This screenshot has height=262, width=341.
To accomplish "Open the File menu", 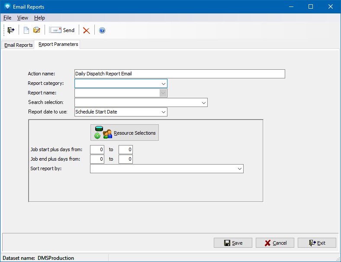I will 7,18.
